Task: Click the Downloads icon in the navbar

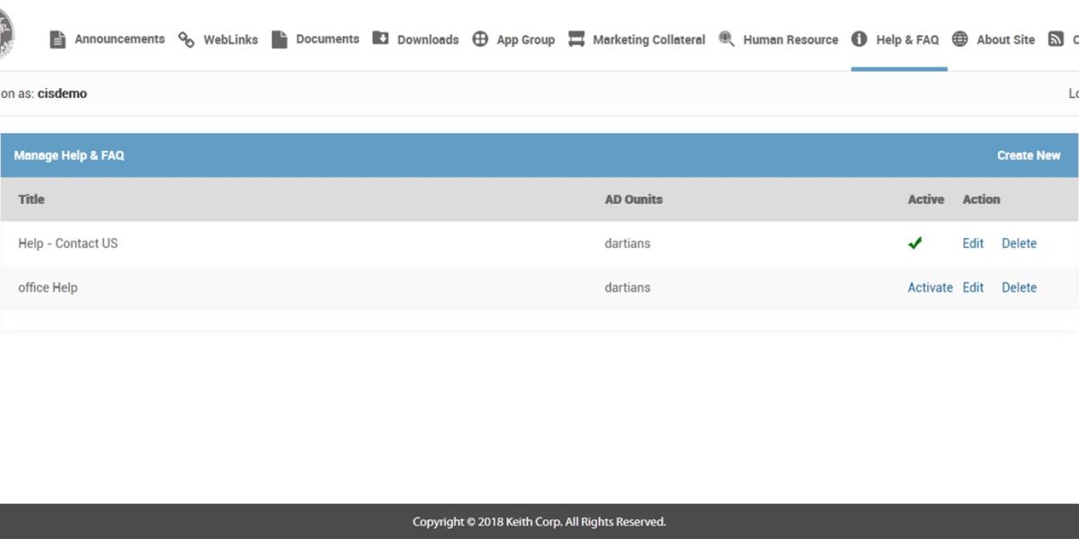Action: point(381,39)
